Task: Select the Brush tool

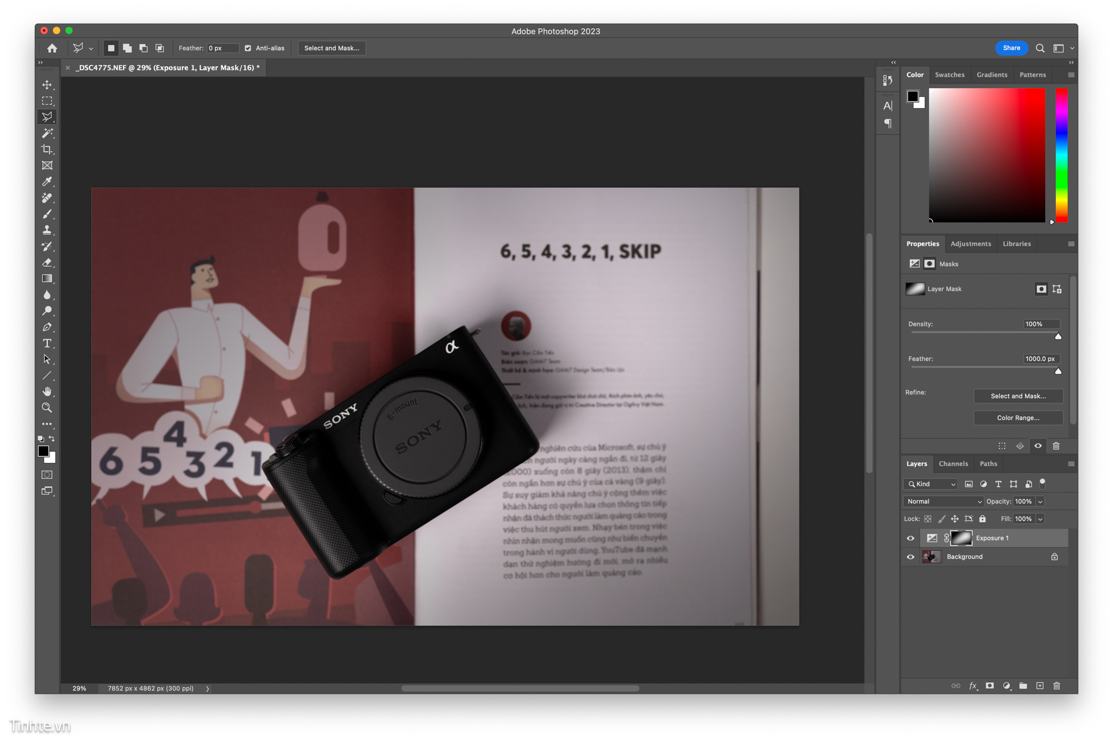Action: 47,214
